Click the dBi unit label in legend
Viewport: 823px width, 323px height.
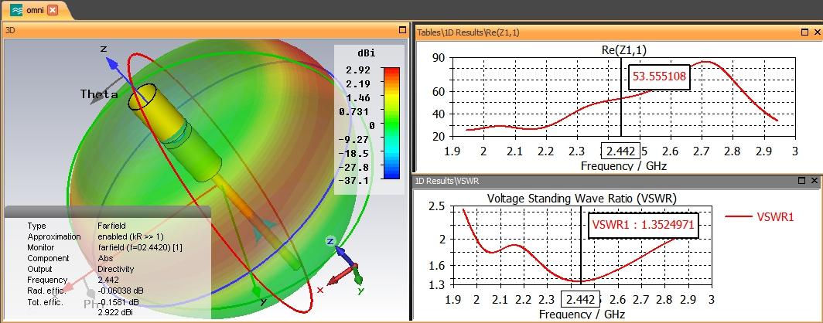pyautogui.click(x=367, y=53)
